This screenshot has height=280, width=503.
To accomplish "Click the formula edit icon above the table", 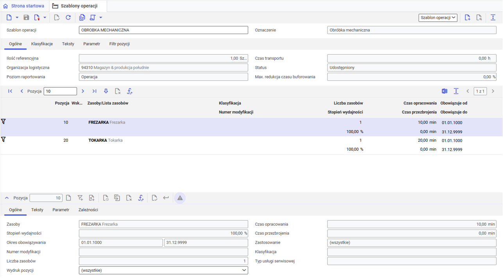I will tap(129, 91).
